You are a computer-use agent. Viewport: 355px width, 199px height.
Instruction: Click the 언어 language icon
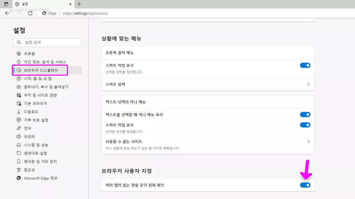point(19,129)
